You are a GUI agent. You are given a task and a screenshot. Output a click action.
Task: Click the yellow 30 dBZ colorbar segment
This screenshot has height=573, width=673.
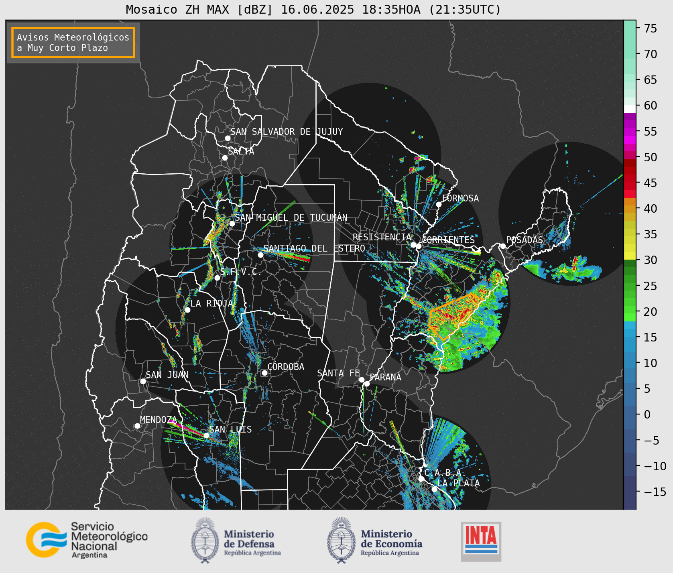click(630, 256)
